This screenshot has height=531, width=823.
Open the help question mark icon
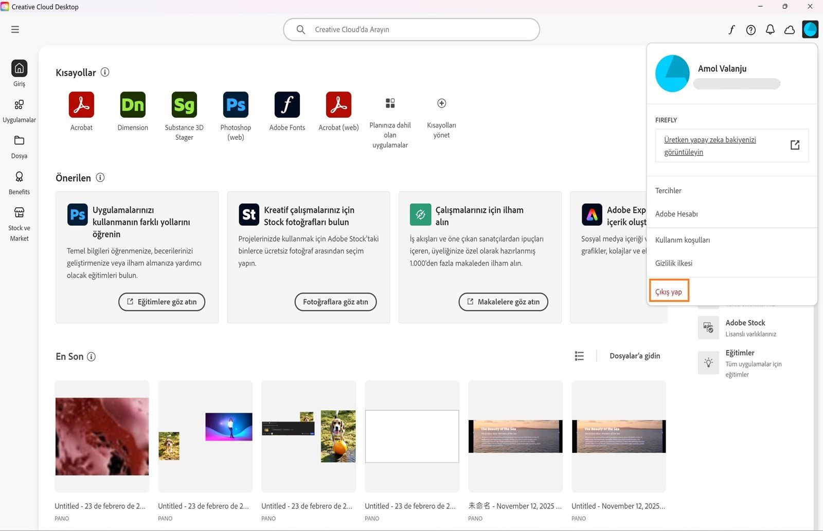(751, 30)
